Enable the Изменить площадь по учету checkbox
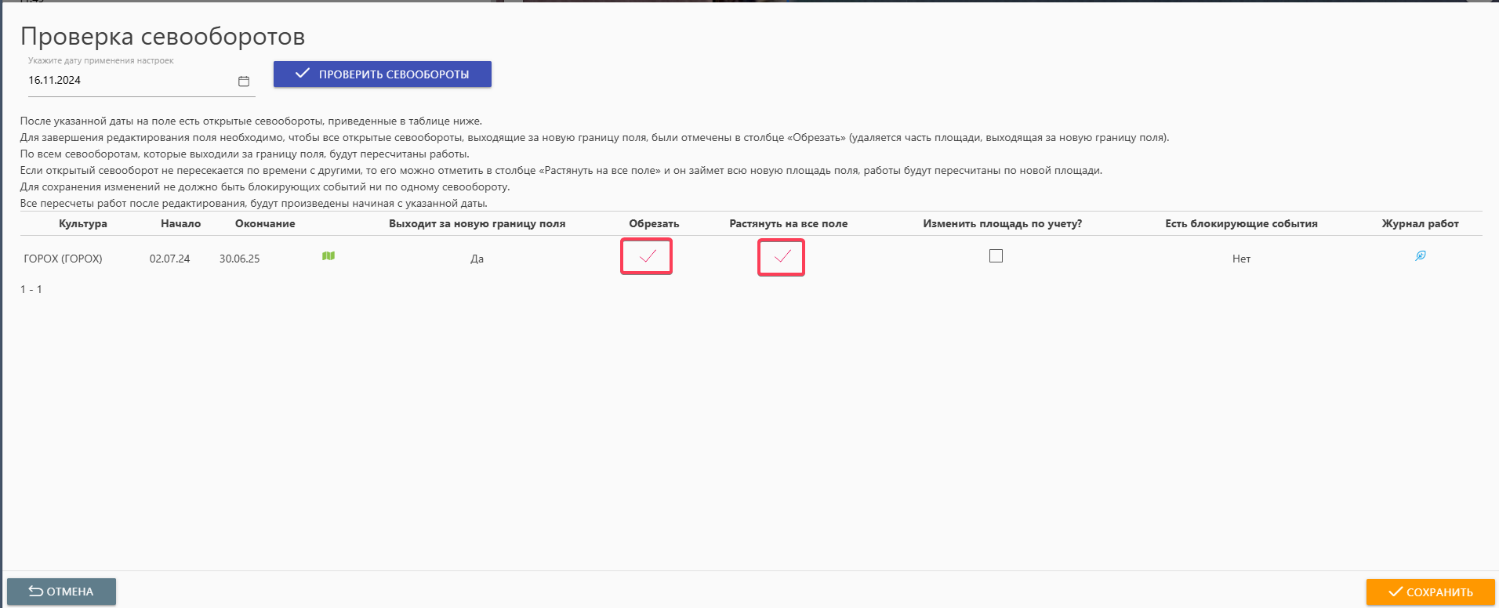Image resolution: width=1499 pixels, height=608 pixels. pyautogui.click(x=996, y=256)
